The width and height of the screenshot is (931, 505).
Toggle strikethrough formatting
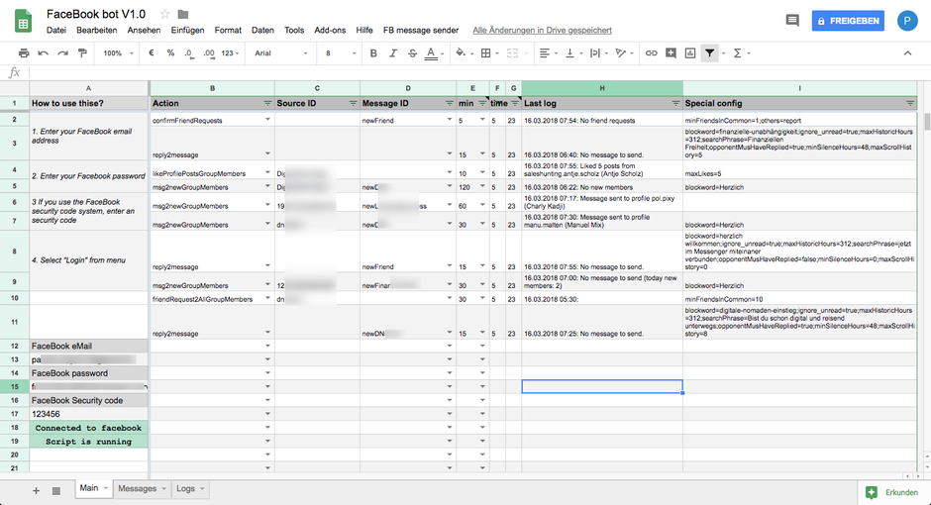pyautogui.click(x=410, y=52)
